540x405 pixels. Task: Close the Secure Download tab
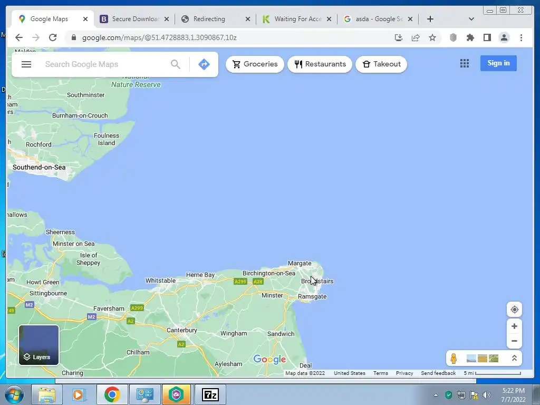click(x=166, y=20)
